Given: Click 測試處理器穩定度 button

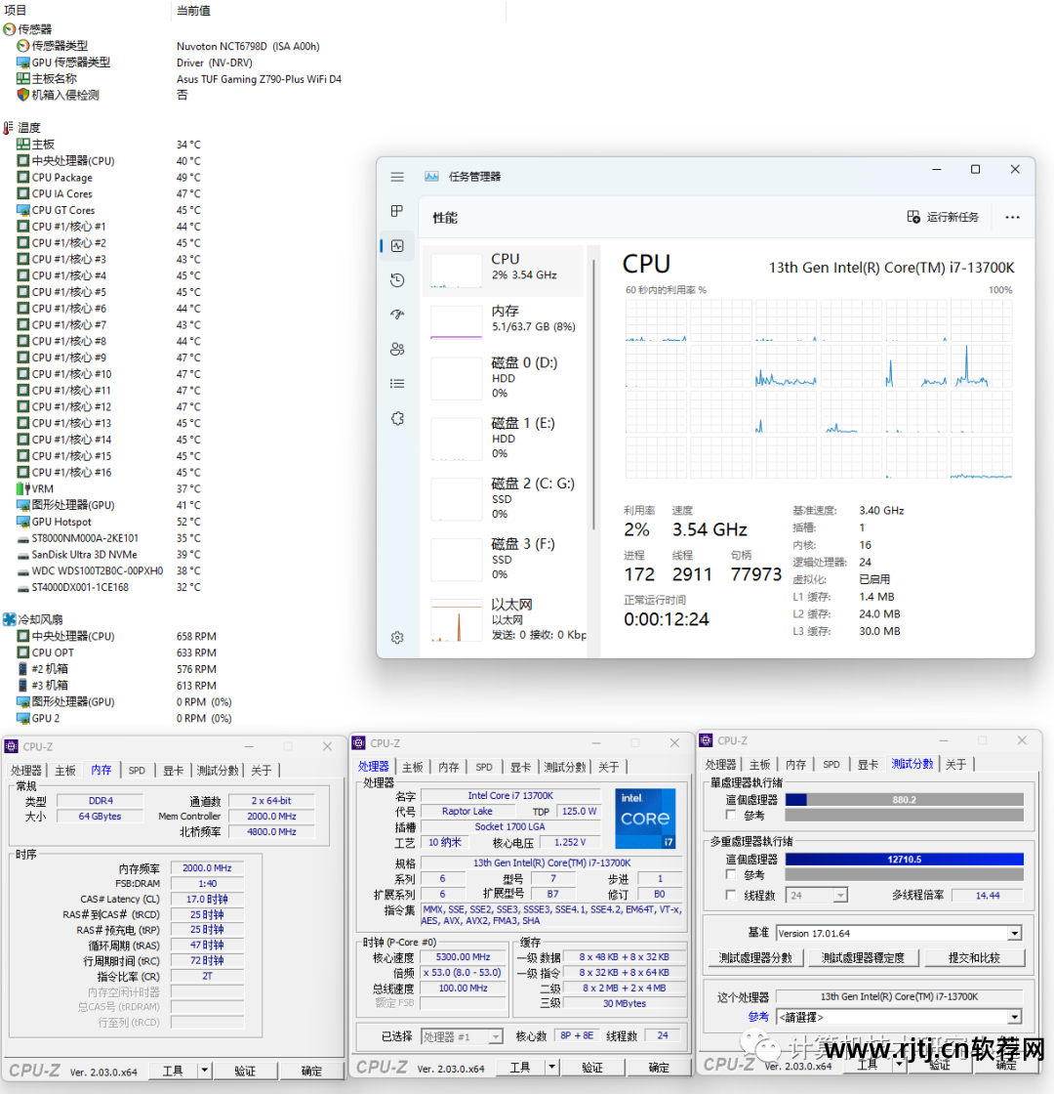Looking at the screenshot, I should pyautogui.click(x=863, y=957).
